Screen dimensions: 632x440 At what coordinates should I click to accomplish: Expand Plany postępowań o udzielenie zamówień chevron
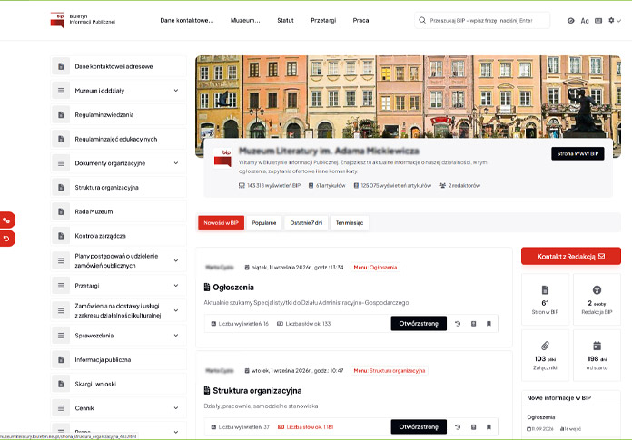176,260
